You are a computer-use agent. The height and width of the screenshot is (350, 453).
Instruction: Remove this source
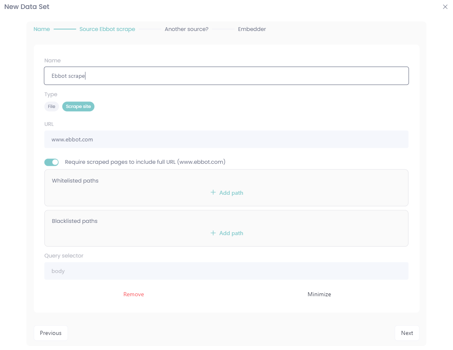134,294
